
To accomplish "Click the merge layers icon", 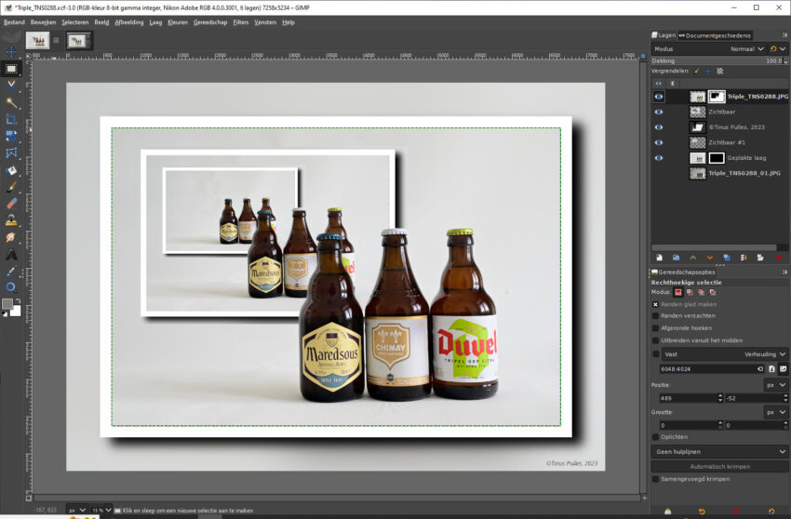I will point(744,258).
